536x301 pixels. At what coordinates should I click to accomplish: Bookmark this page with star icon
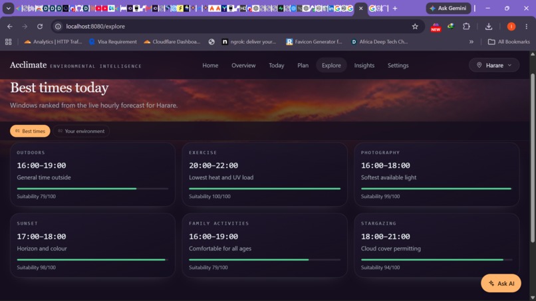point(415,27)
